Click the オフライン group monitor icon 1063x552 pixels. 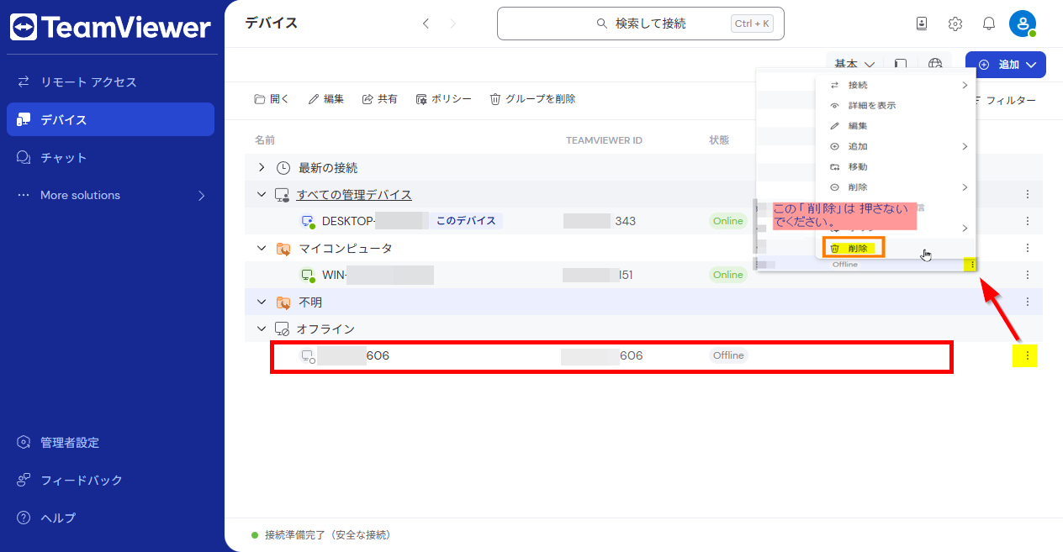pos(283,329)
